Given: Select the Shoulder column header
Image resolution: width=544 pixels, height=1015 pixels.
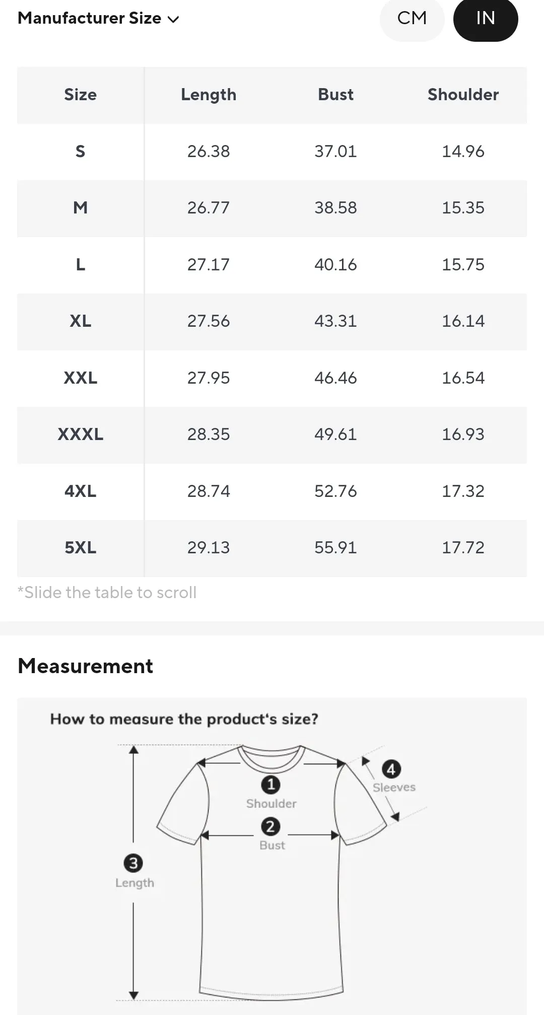Looking at the screenshot, I should 463,95.
